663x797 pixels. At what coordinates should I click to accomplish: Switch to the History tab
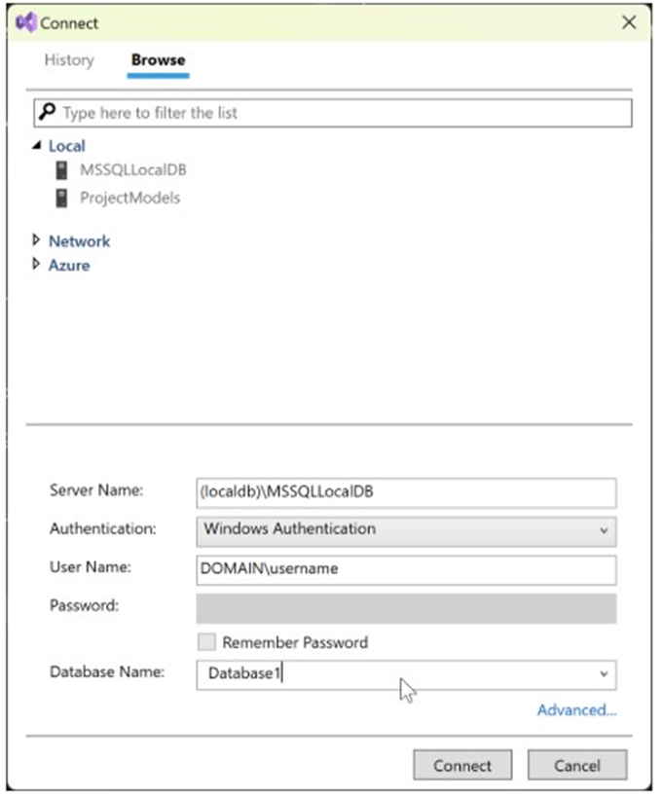point(69,60)
